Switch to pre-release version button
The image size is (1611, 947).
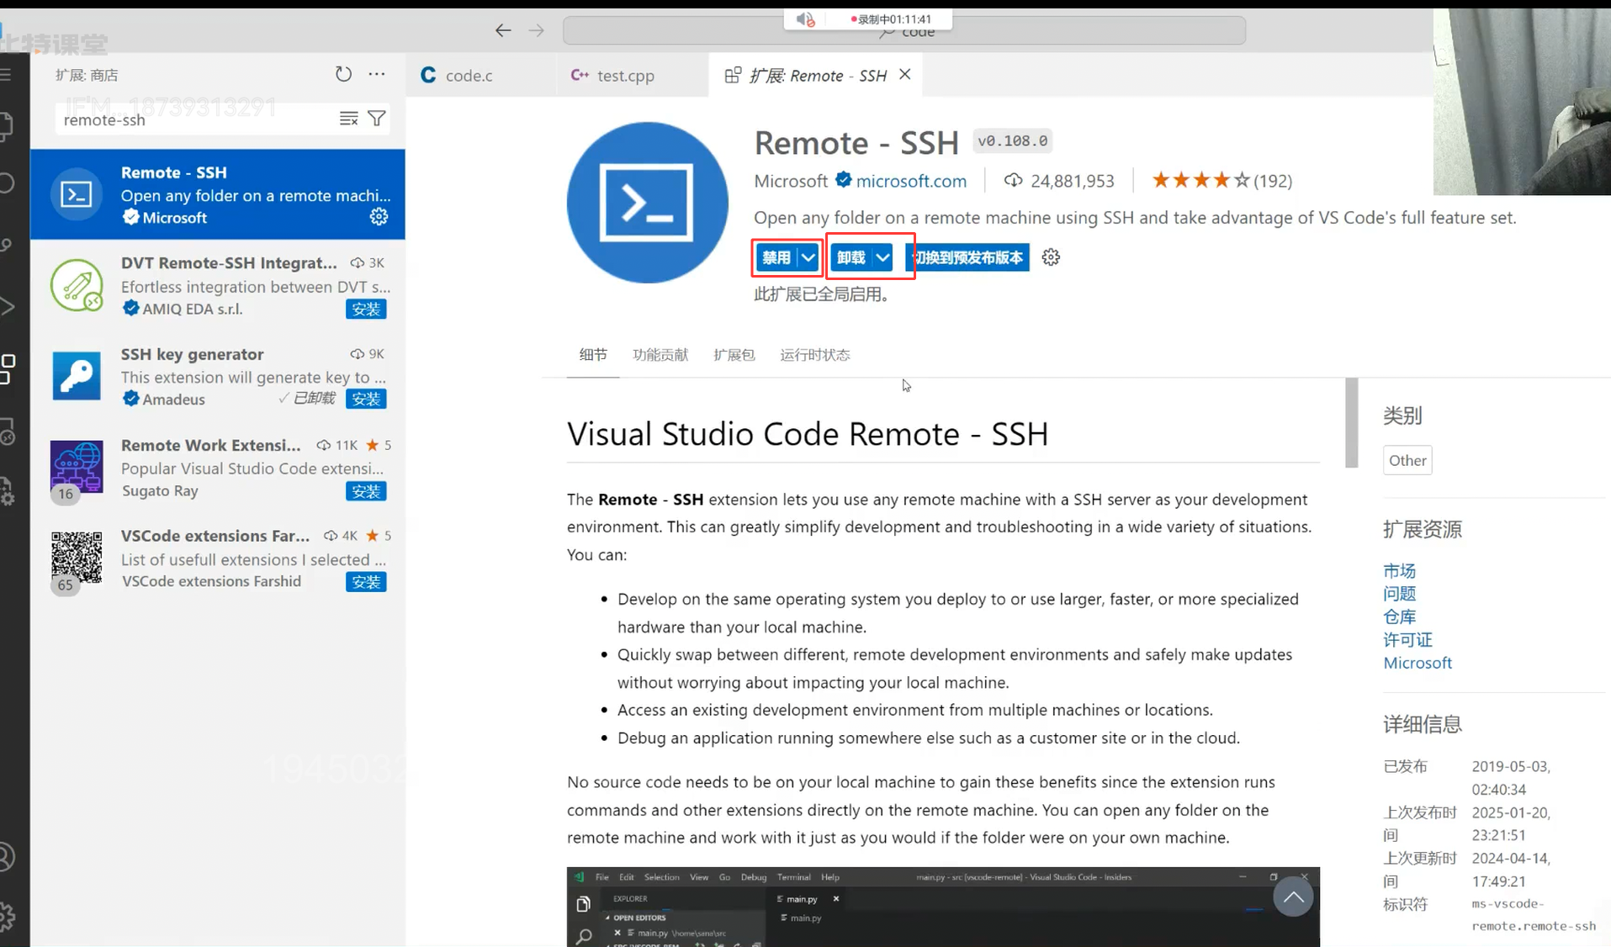(x=967, y=257)
